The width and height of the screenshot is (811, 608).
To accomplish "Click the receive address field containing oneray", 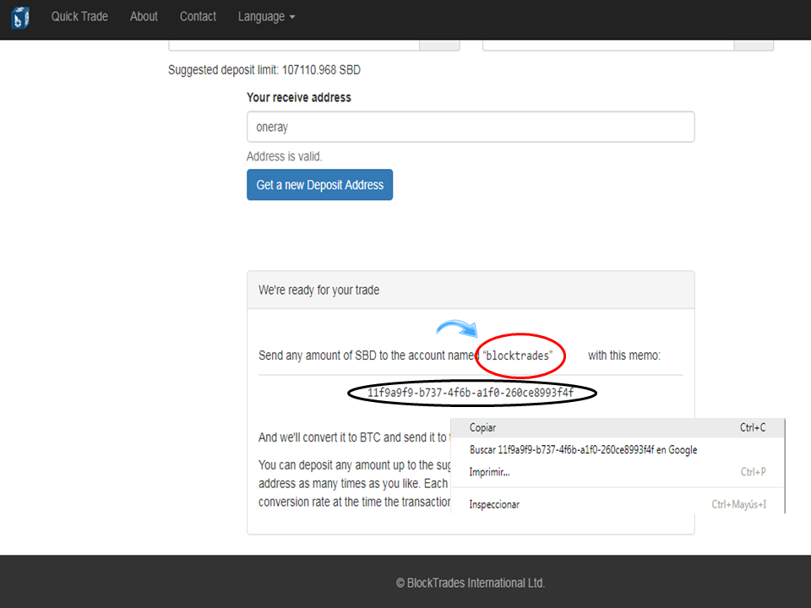I will [x=471, y=127].
